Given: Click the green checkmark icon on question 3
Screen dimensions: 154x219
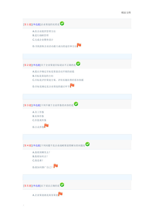Looking at the screenshot, I should pos(76,104).
